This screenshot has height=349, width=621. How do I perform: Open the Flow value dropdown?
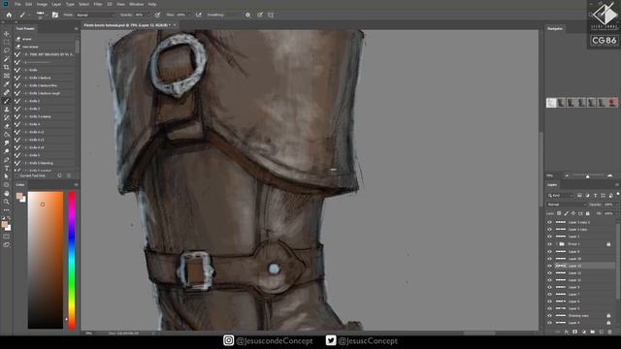[x=189, y=16]
